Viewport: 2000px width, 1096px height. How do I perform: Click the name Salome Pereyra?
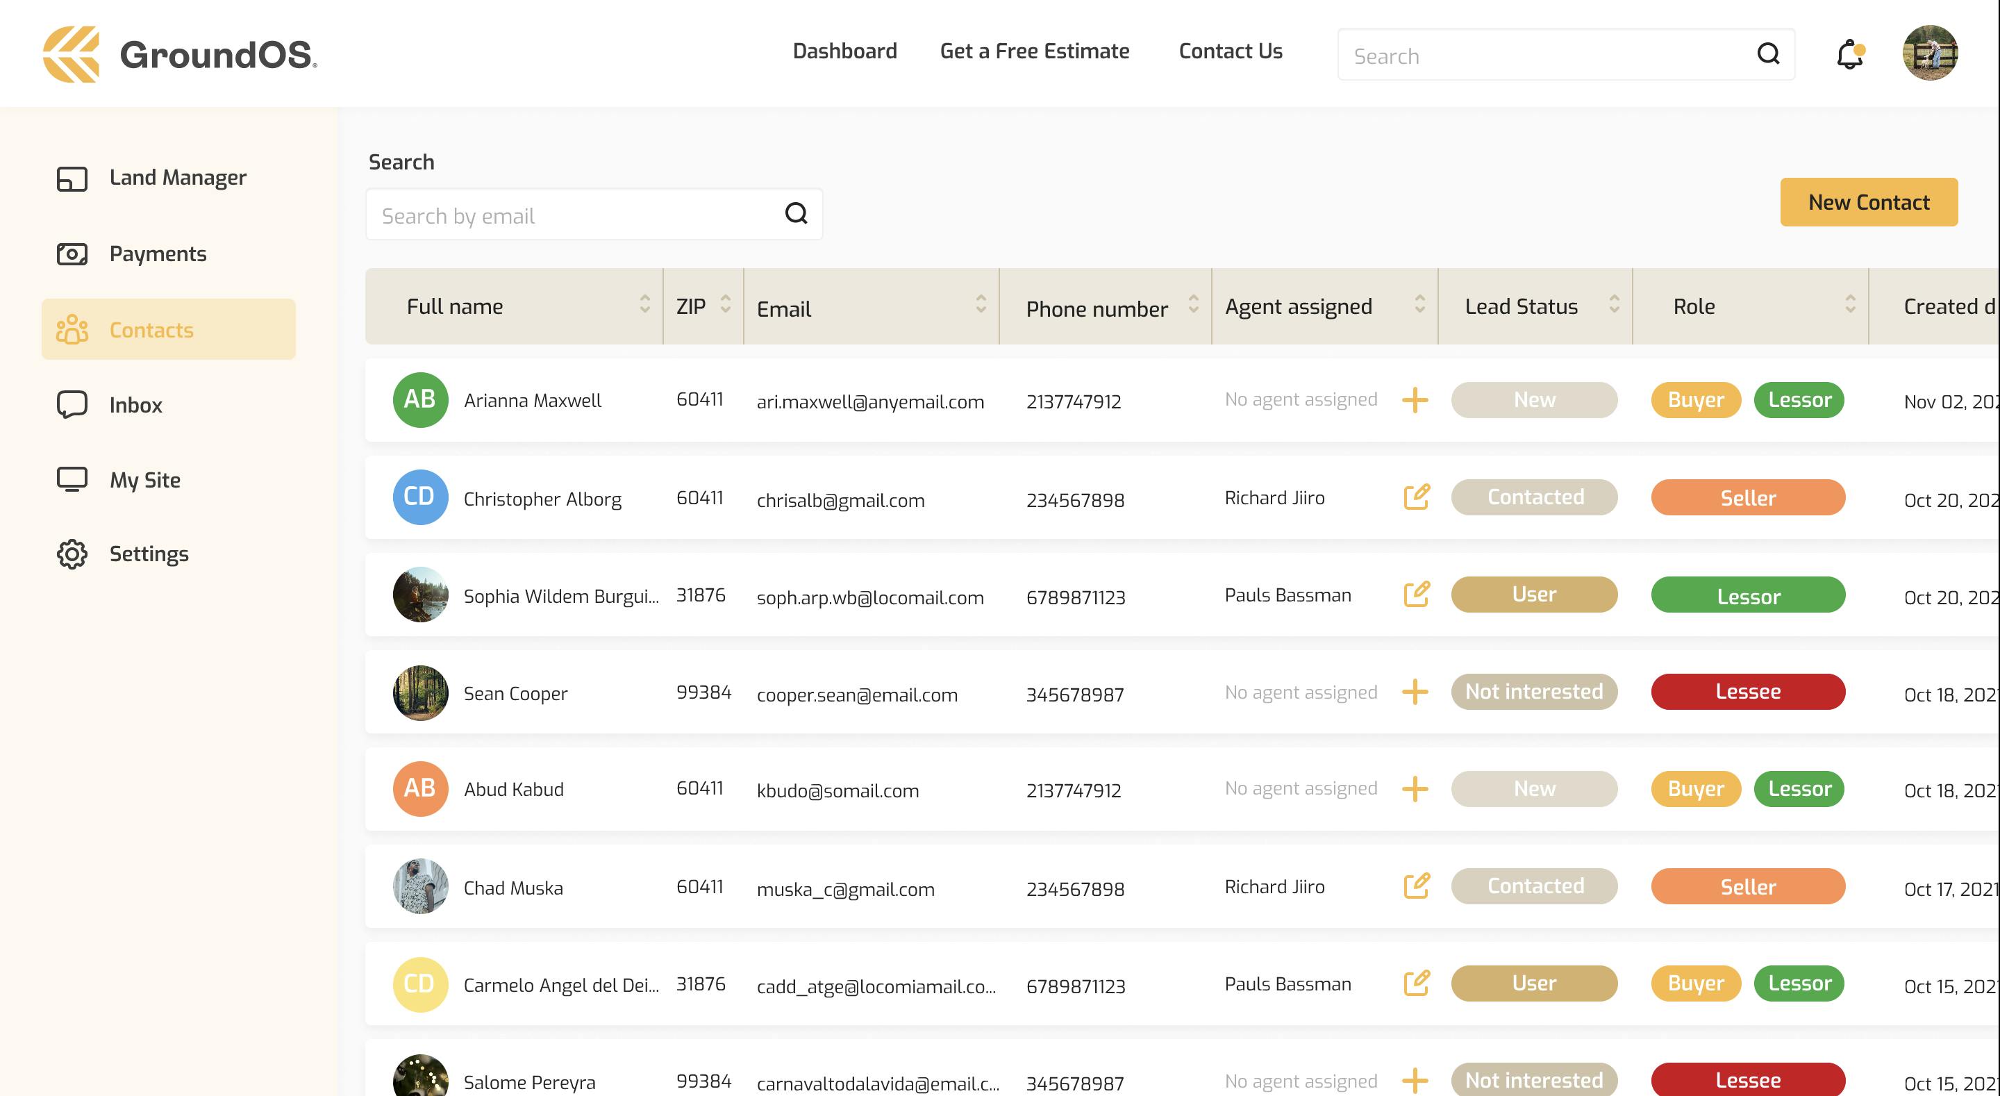pos(529,1082)
